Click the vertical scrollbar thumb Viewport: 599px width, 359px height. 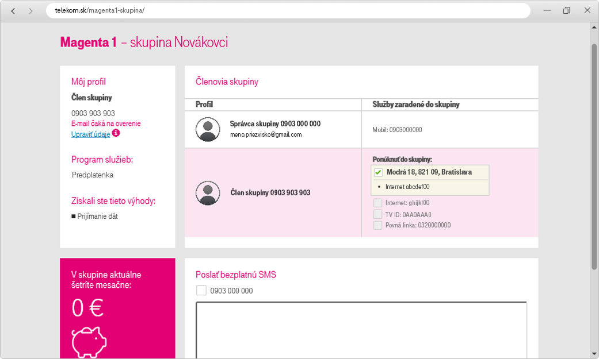coord(594,157)
